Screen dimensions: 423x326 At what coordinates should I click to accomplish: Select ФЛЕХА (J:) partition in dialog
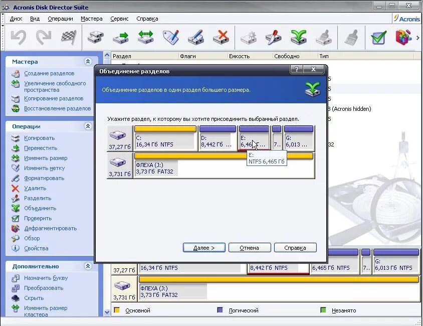(224, 165)
